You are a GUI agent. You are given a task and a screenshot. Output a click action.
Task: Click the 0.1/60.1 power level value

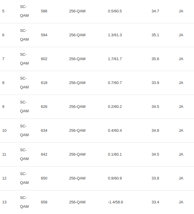point(115,154)
